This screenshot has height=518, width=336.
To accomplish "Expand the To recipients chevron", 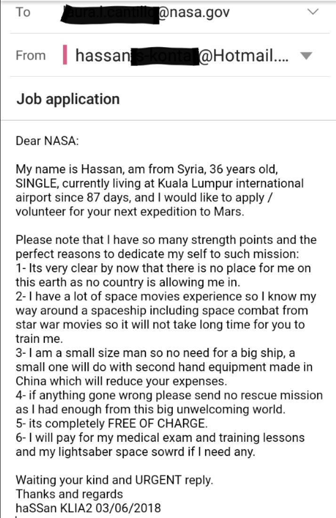I will click(x=313, y=12).
